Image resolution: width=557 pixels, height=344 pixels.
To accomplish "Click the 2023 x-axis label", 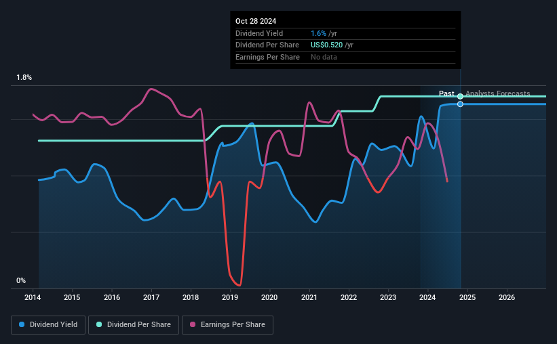I will (388, 297).
